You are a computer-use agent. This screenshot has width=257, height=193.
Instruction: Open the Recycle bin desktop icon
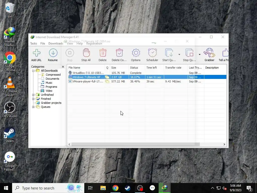[x=10, y=10]
